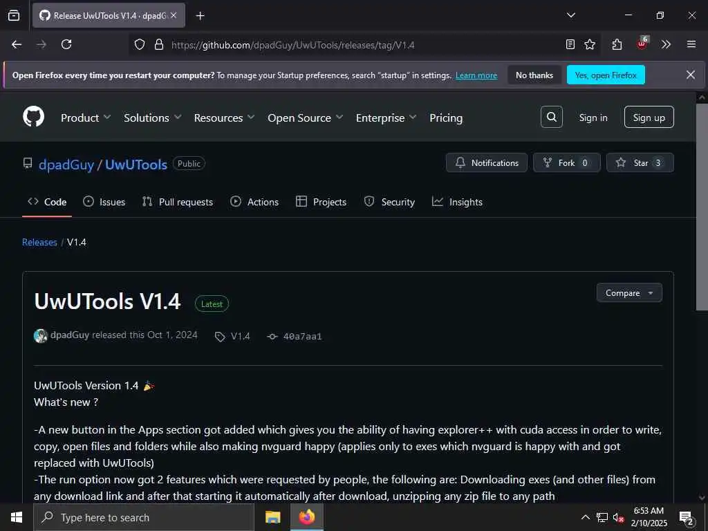This screenshot has height=531, width=708.
Task: Reload the page with the refresh icon
Action: coord(66,44)
